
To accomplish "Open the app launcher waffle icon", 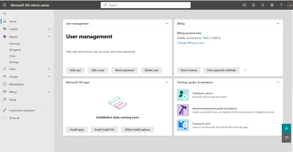I will click(5, 5).
